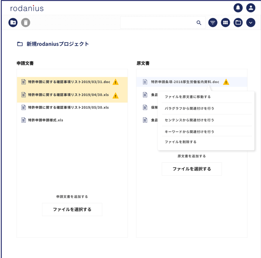Click ファイルを選択する button under 申請文書

(x=72, y=210)
